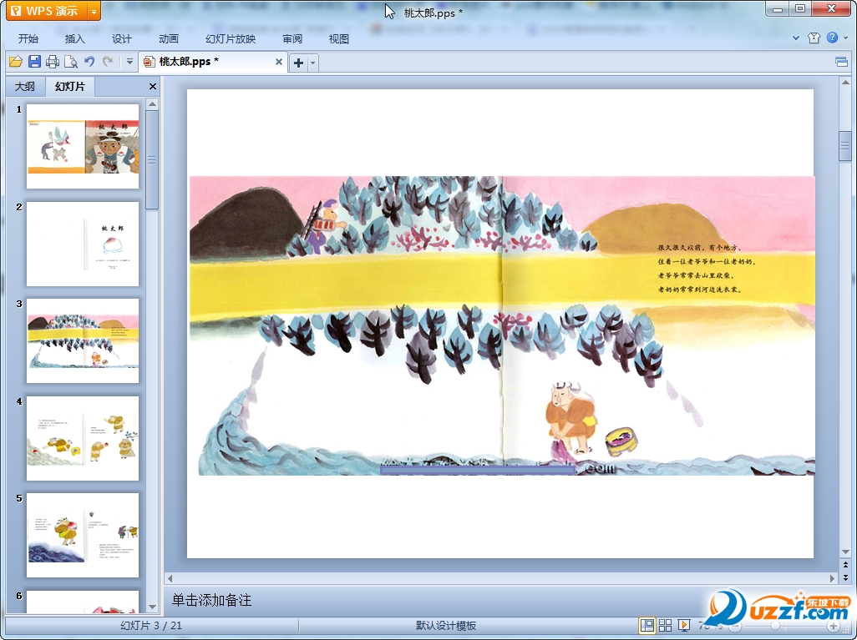This screenshot has height=640, width=857.
Task: Select slide 2 thumbnail
Action: click(x=83, y=244)
